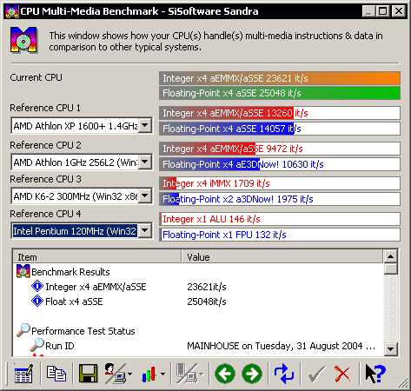411x391 pixels.
Task: Click the results list scroll up arrow
Action: (x=390, y=256)
